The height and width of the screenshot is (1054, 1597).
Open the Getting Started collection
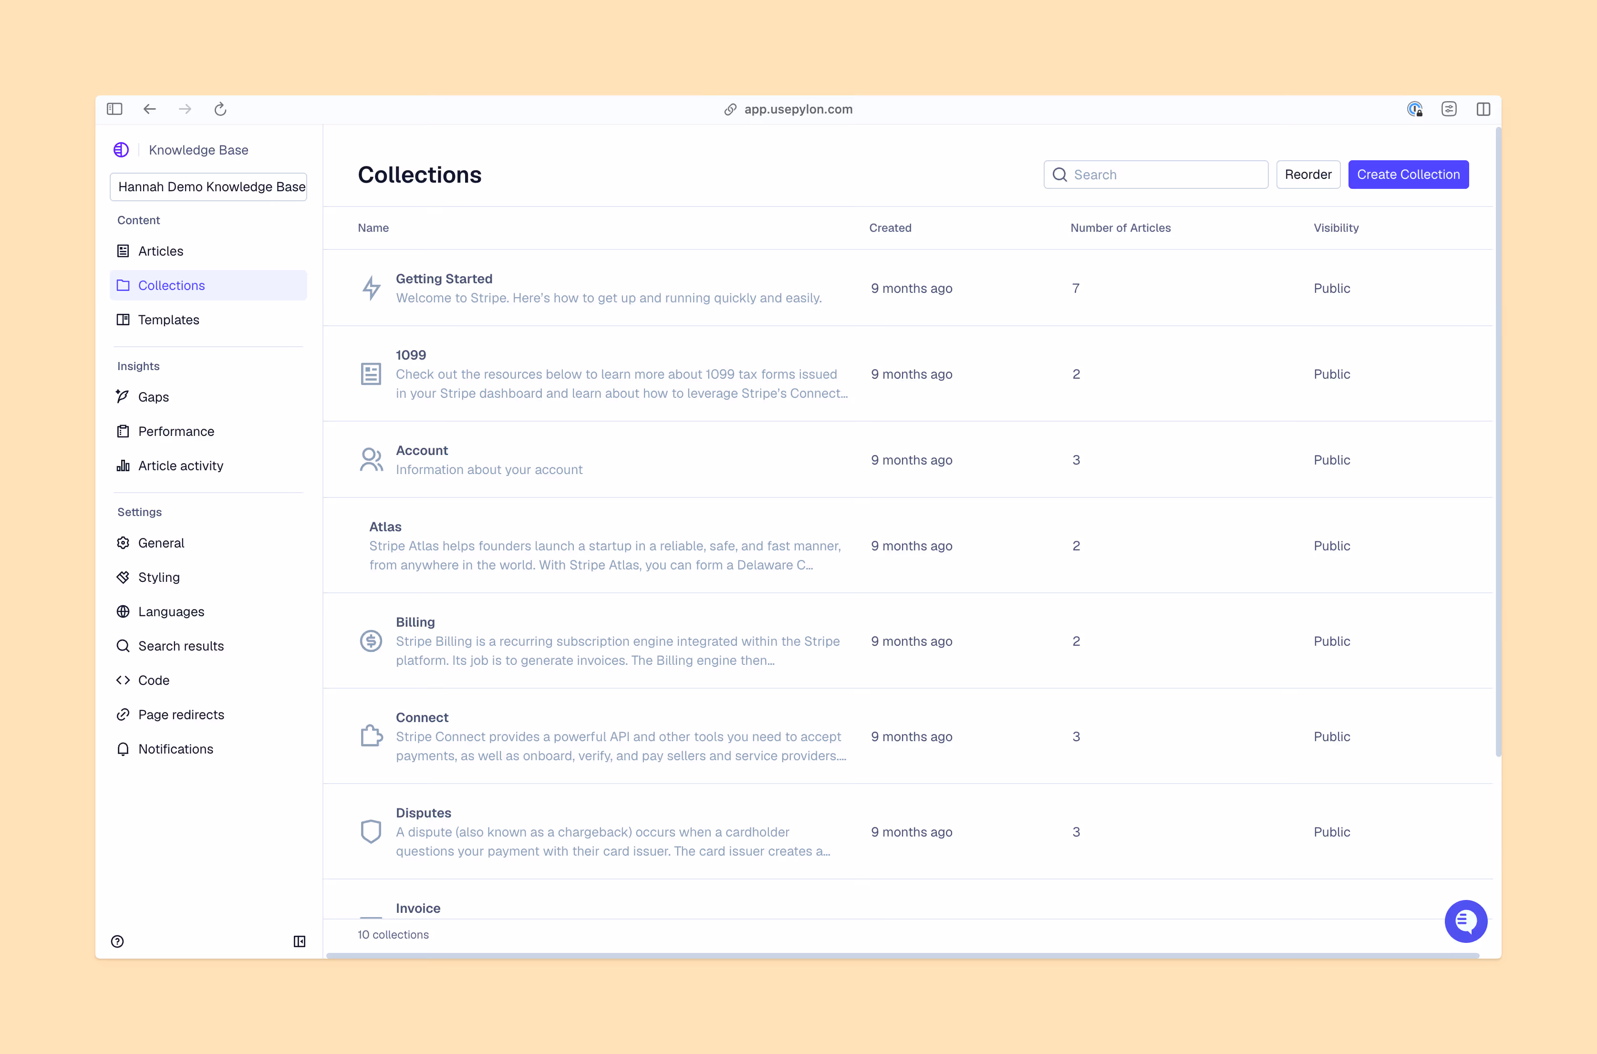coord(907,288)
